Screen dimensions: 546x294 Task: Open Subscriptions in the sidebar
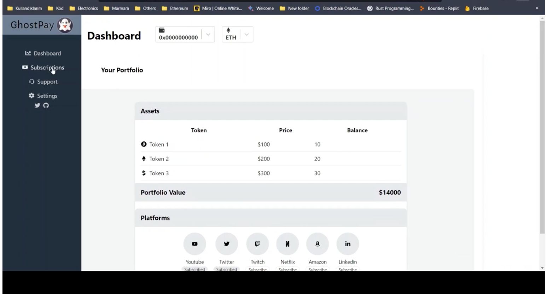43,67
